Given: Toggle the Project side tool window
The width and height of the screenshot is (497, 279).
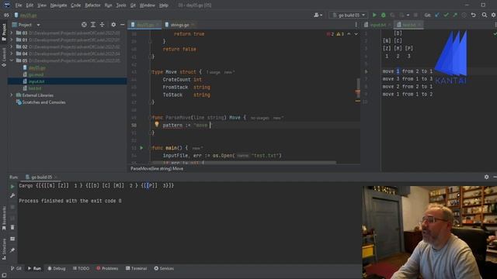Looking at the screenshot, I should (x=4, y=32).
